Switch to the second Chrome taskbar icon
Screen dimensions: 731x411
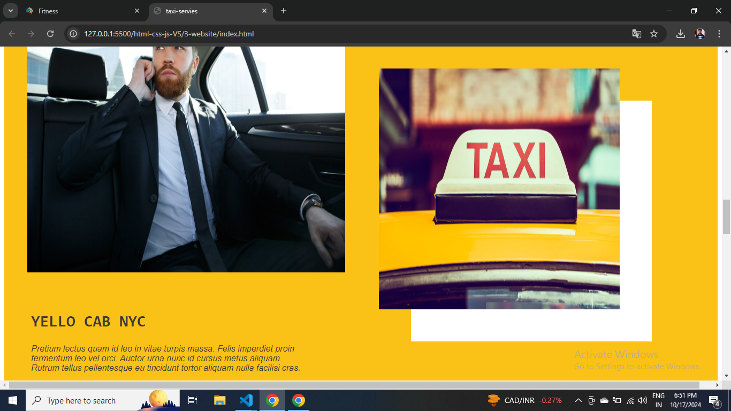(x=299, y=400)
